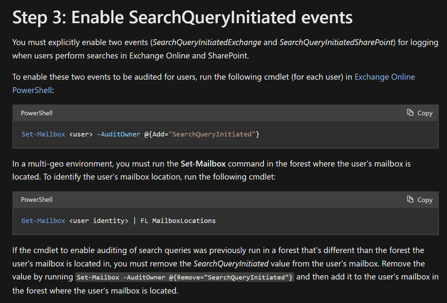447x303 pixels.
Task: Click the <user identity> placeholder in the Get-Mailbox command
Action: pos(99,221)
